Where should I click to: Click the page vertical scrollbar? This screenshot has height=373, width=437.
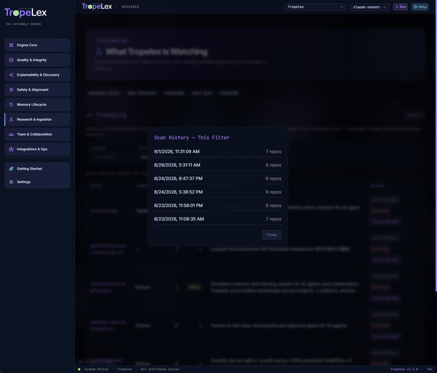436,146
